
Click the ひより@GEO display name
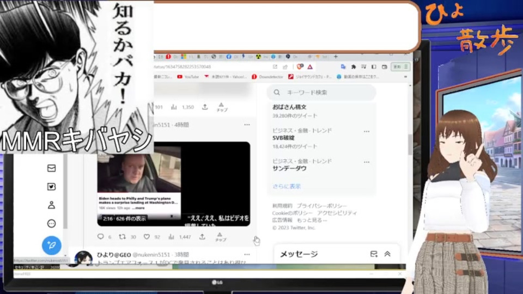point(114,255)
